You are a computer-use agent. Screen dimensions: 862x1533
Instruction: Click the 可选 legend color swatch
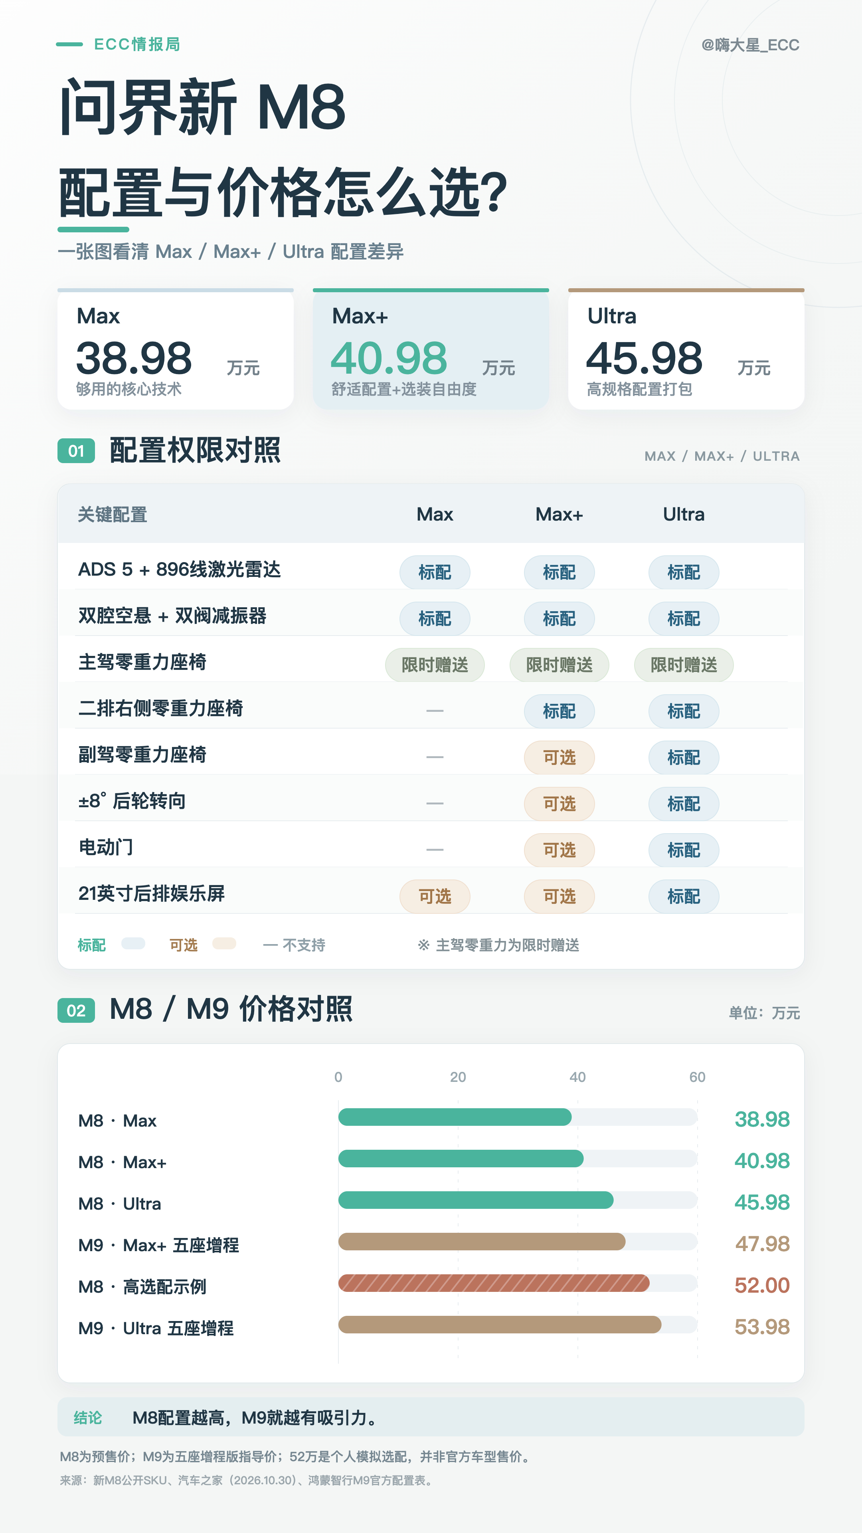coord(224,943)
